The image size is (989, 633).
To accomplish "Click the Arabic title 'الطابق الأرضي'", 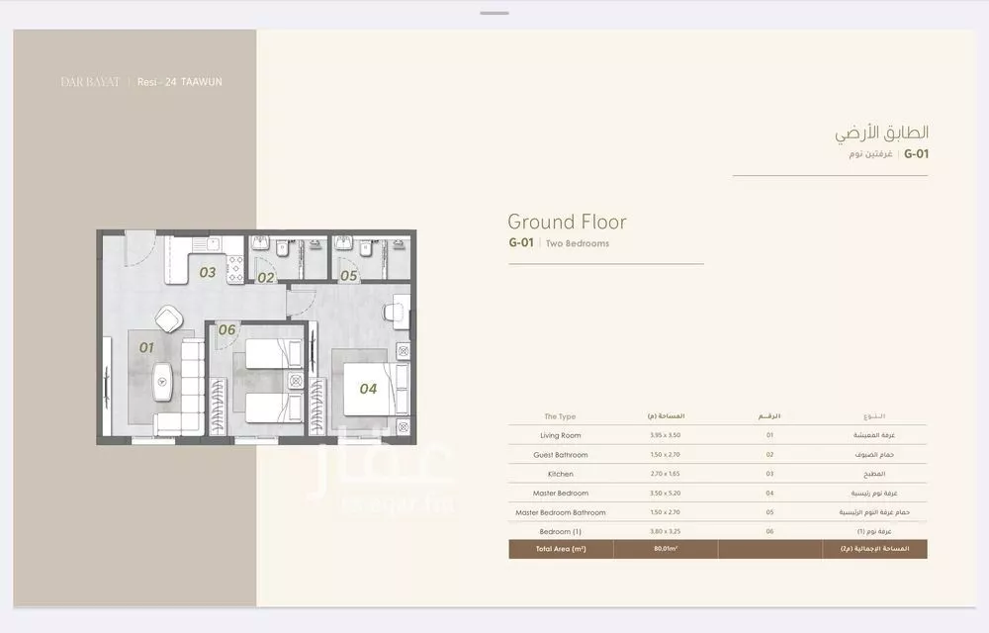I will pos(881,133).
